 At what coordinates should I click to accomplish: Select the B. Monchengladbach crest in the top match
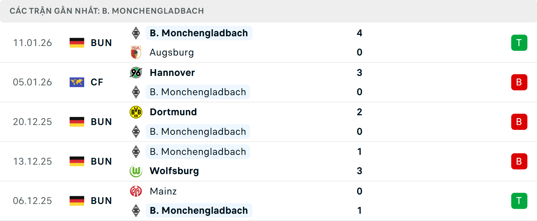(136, 33)
